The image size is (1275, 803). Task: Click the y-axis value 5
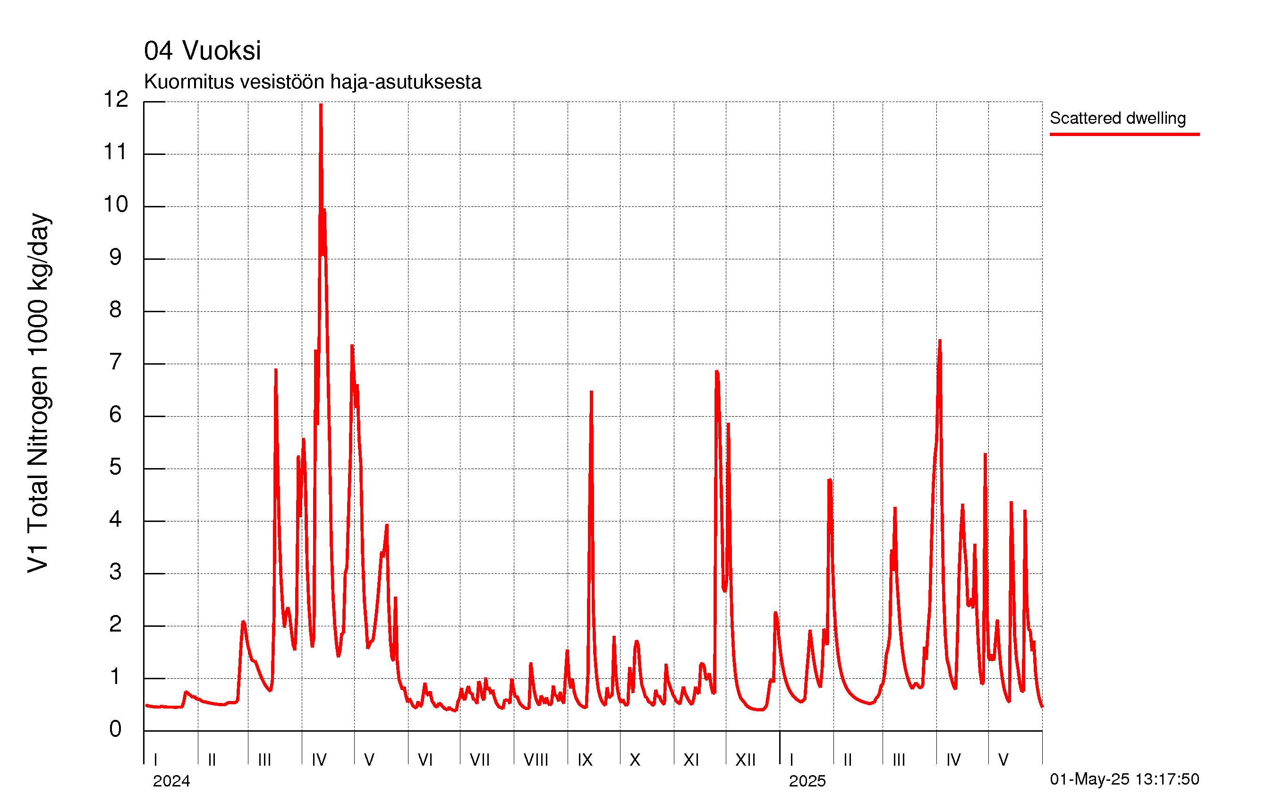(115, 467)
